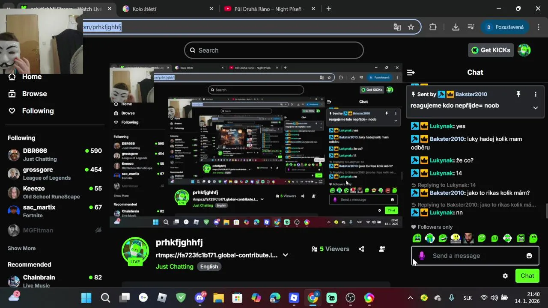Open DBR666 channel in Following

point(55,155)
